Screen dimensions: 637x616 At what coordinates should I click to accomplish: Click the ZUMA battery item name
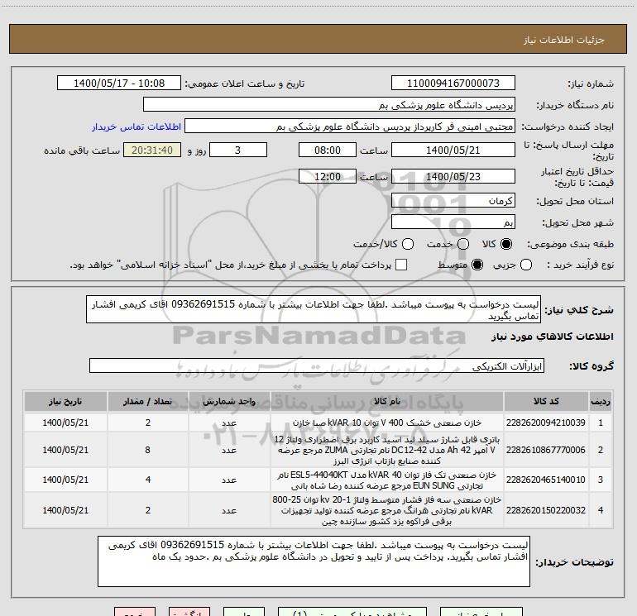(x=387, y=450)
